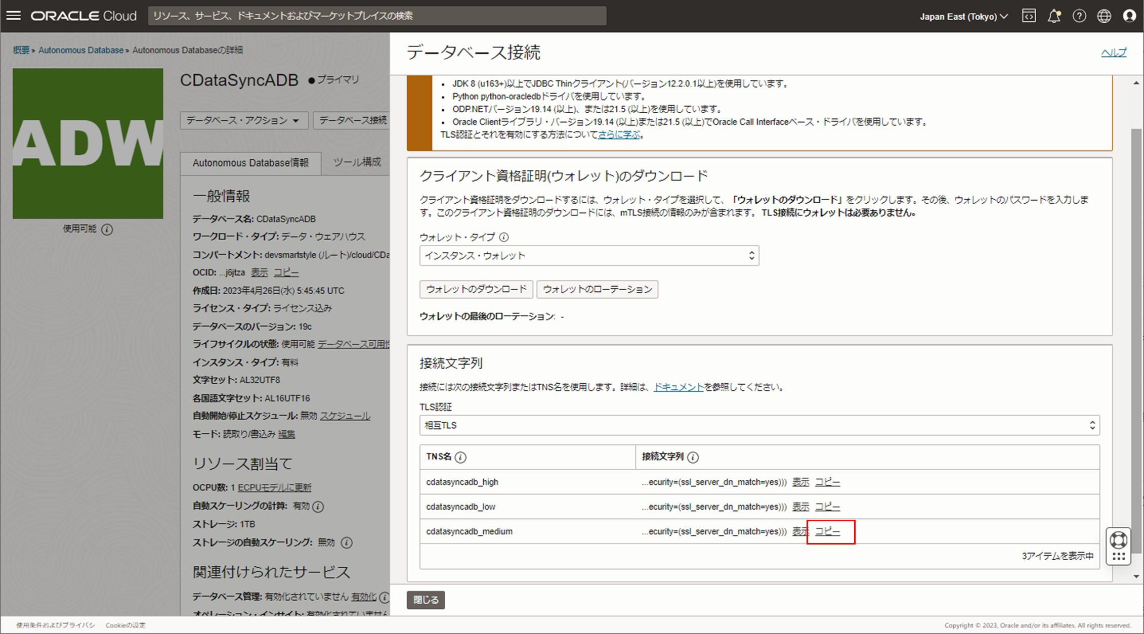
Task: Open the ヘルプ link
Action: click(x=1113, y=53)
